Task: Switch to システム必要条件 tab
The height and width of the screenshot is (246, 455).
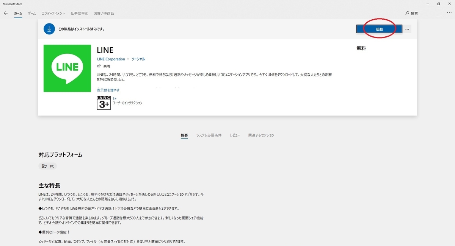Action: [x=209, y=135]
